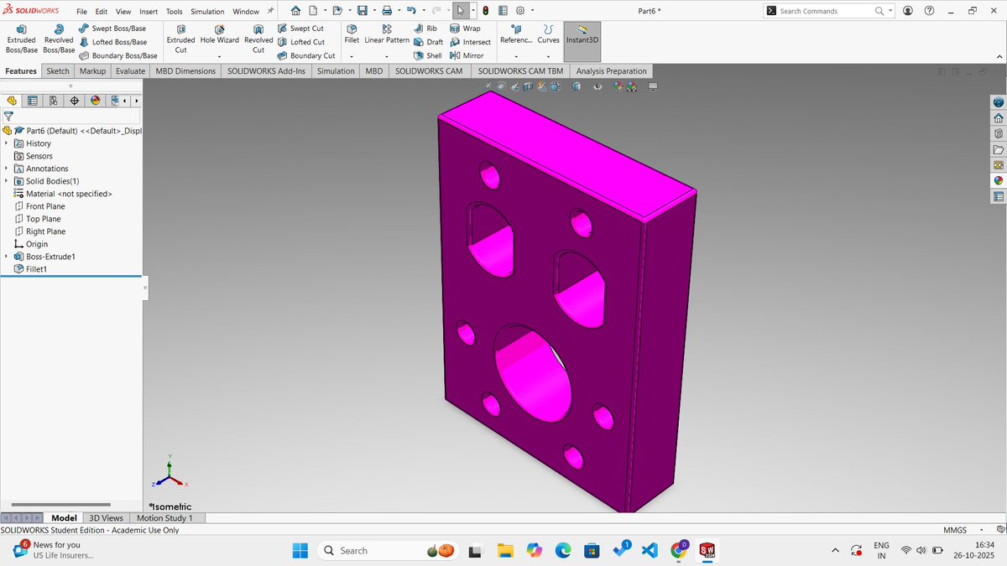This screenshot has width=1007, height=566.
Task: Select the Extruded Cut tool
Action: click(x=180, y=39)
